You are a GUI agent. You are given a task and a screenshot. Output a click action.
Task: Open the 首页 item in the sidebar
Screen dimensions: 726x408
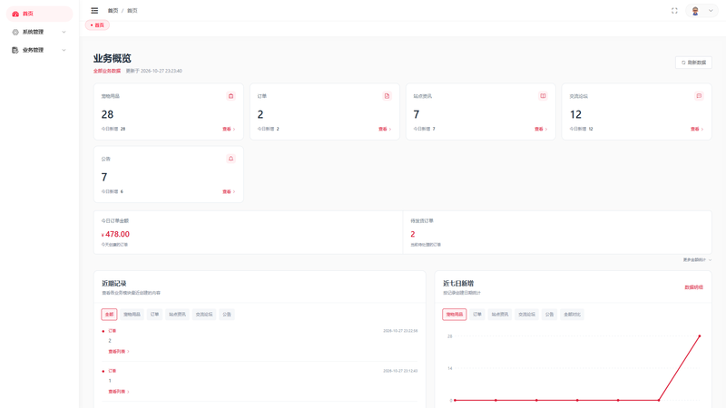point(39,14)
